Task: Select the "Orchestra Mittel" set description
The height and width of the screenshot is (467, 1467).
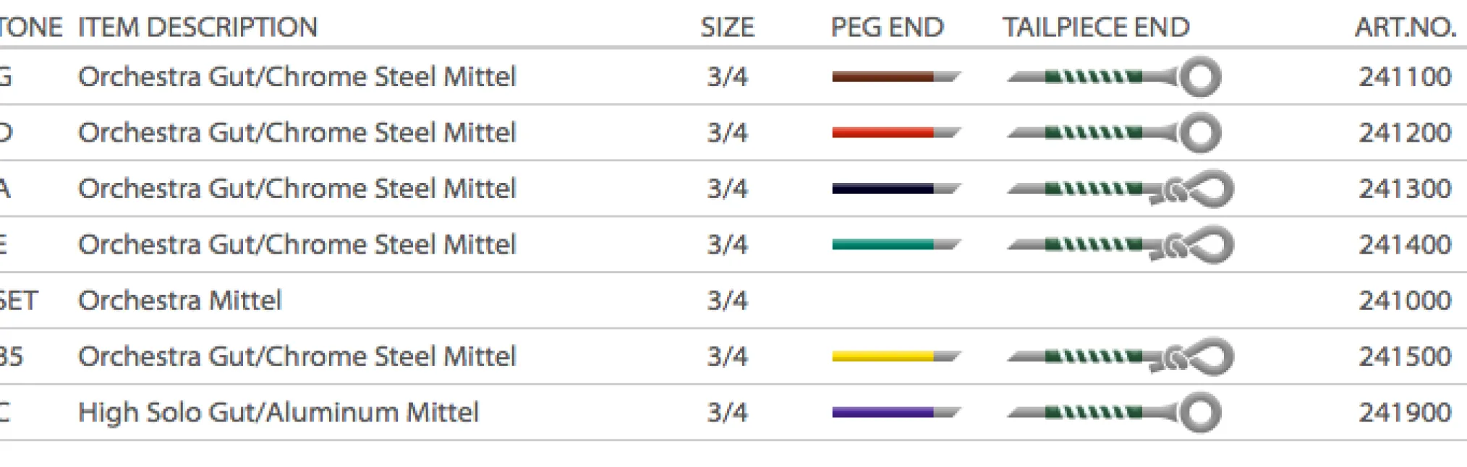Action: click(x=179, y=301)
